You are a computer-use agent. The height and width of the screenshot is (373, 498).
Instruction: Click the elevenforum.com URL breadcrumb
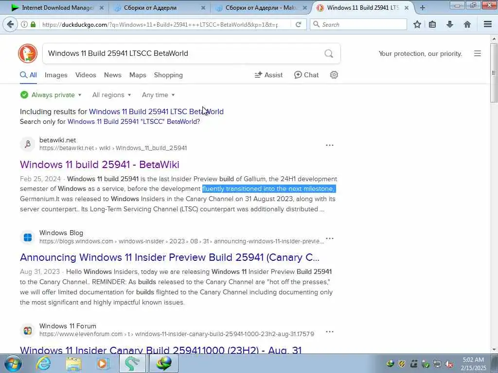(177, 334)
